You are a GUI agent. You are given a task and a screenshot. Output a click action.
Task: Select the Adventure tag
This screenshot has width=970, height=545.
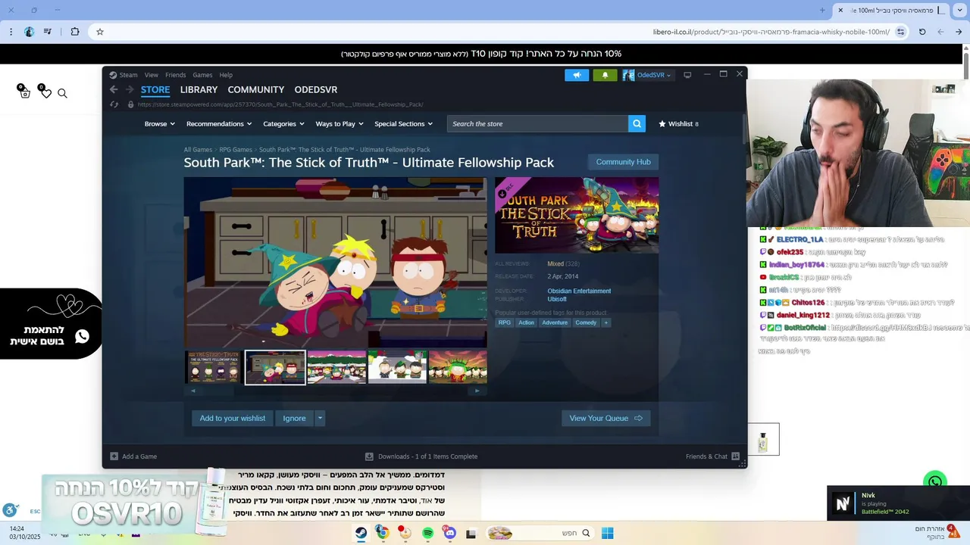555,322
